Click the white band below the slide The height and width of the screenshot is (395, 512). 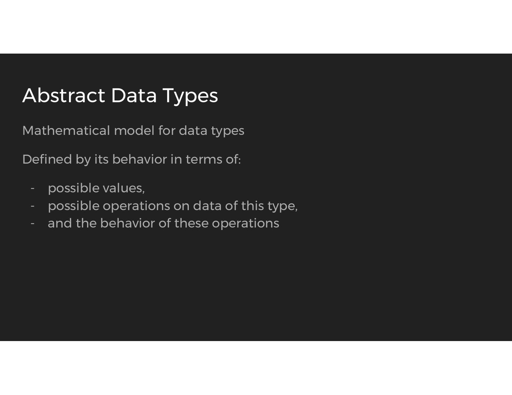256,368
